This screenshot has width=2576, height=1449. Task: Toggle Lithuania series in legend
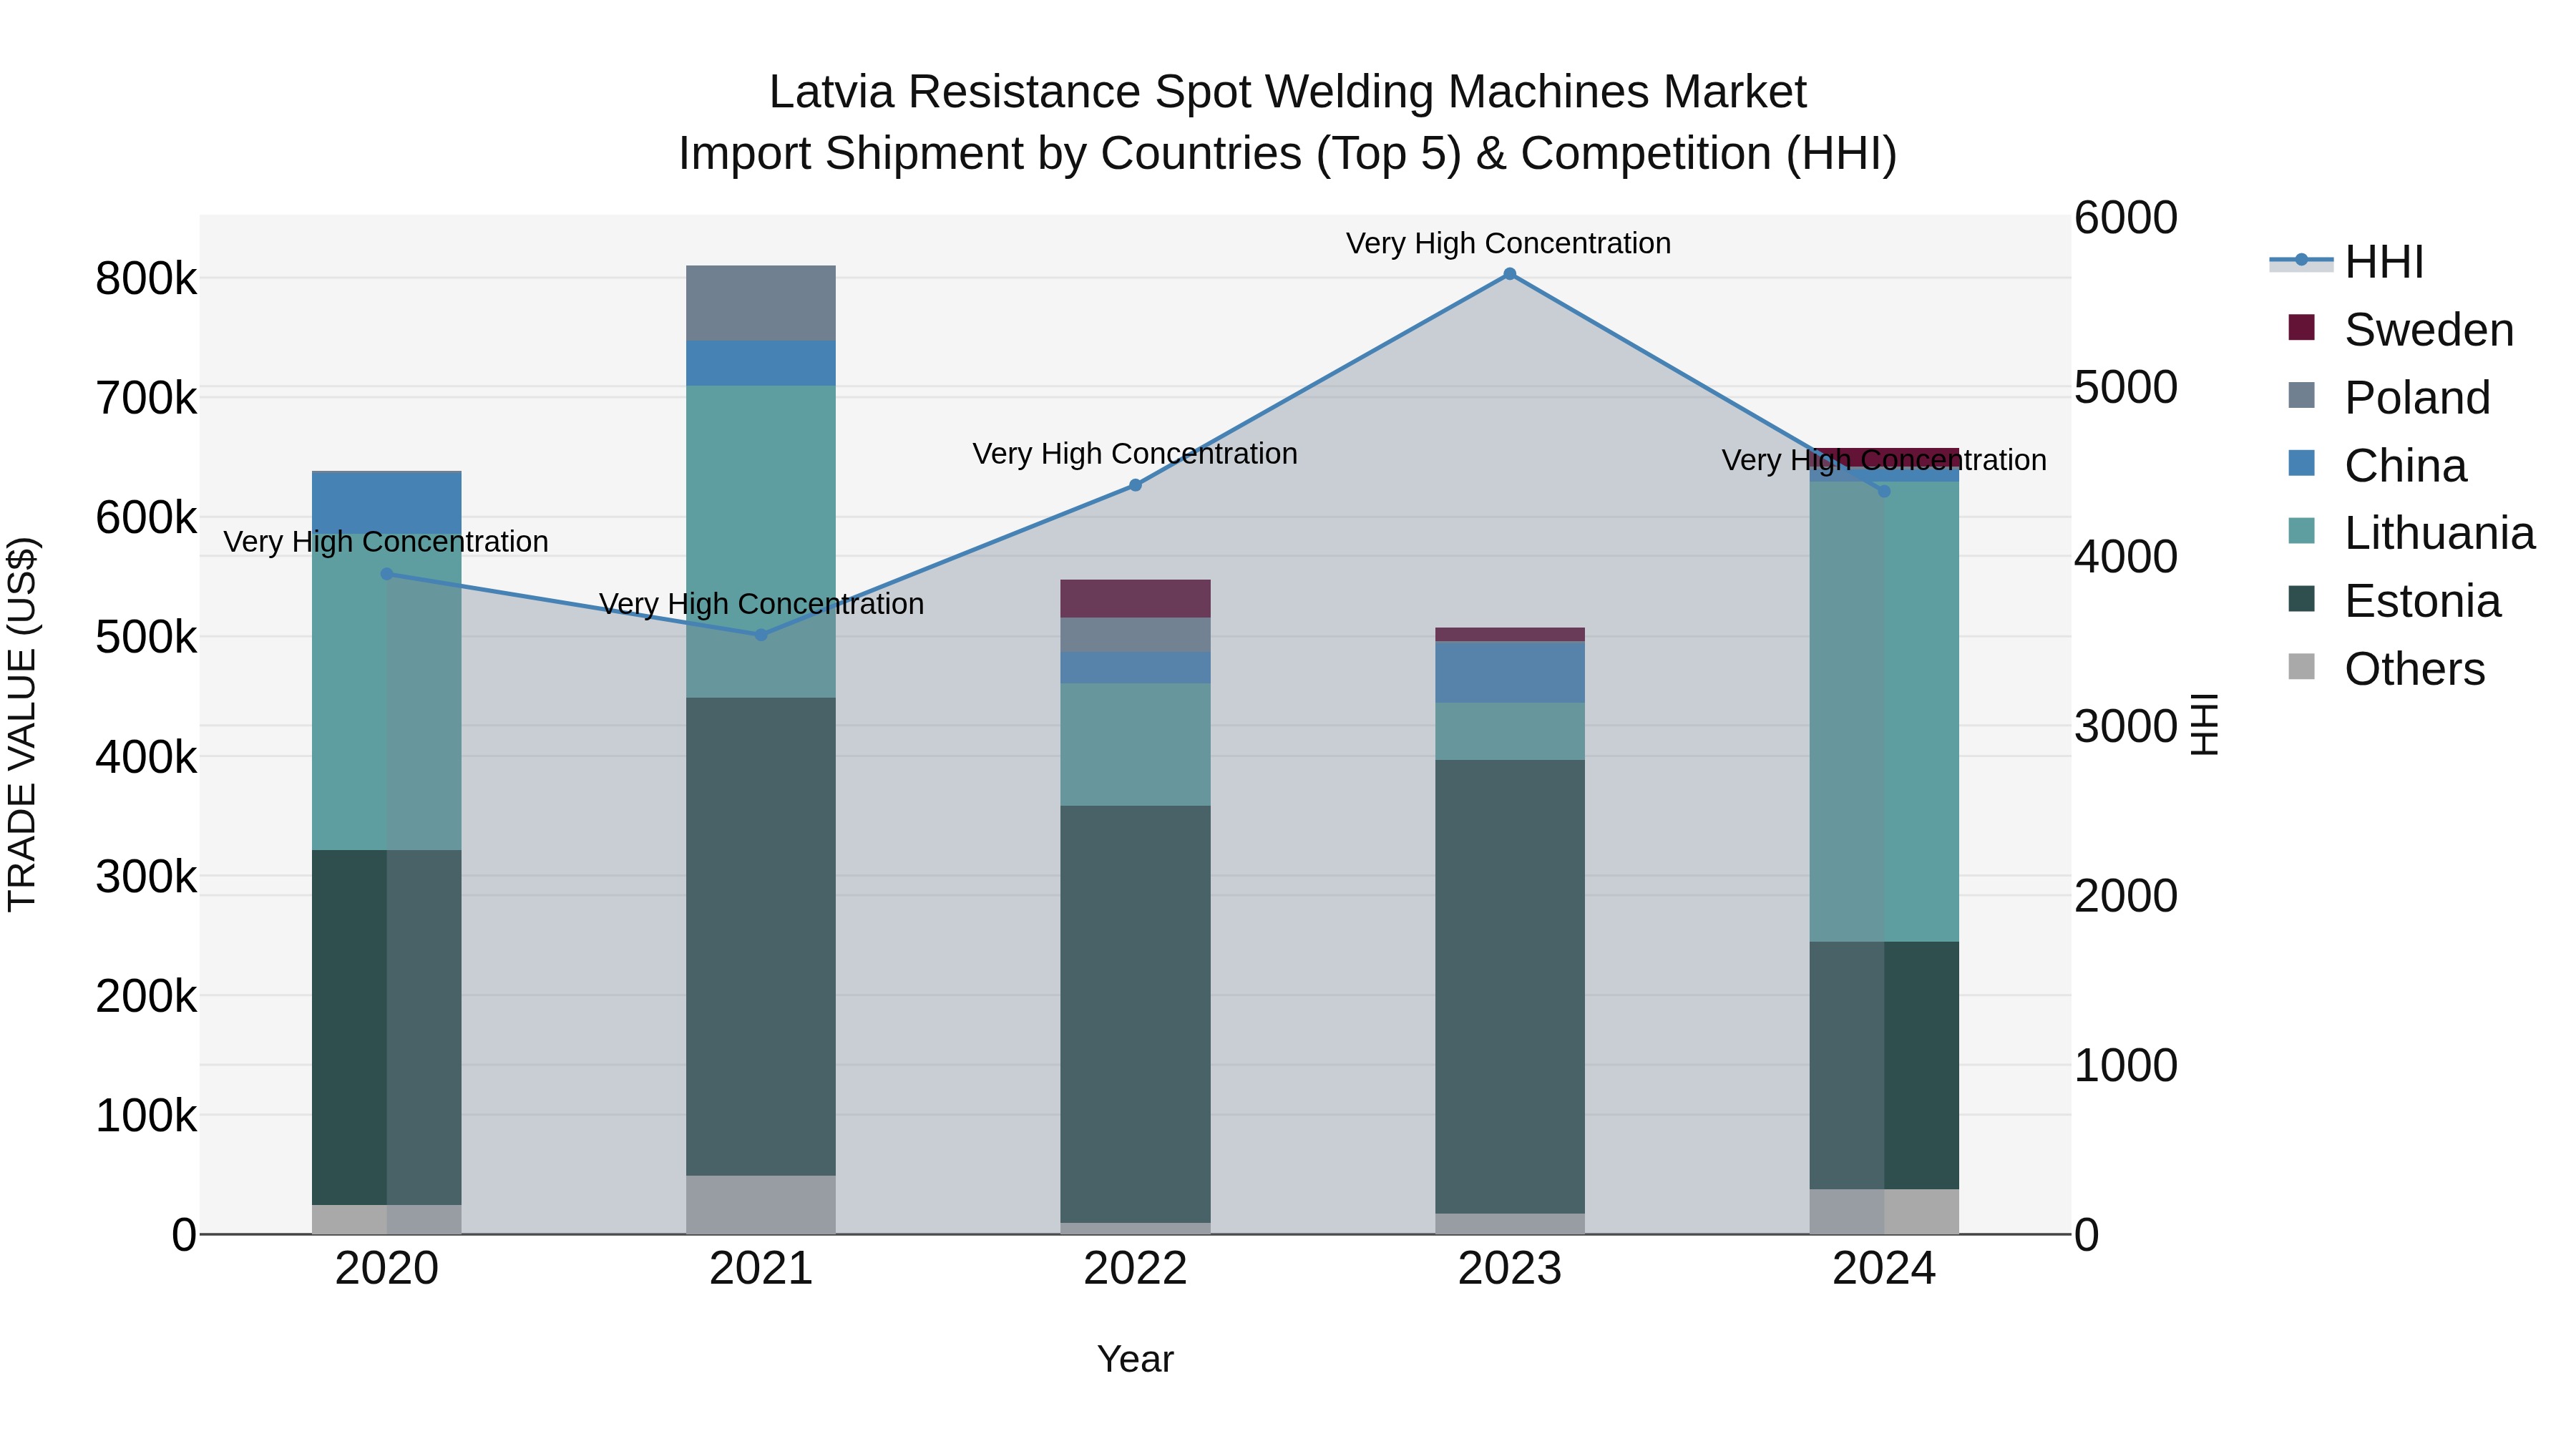(x=2411, y=533)
